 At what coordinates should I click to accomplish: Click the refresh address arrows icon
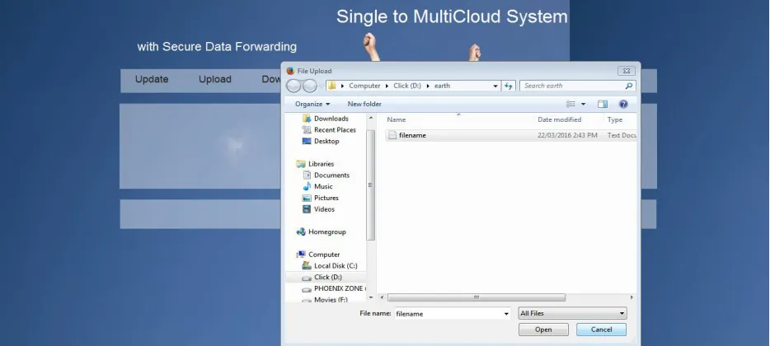(509, 86)
